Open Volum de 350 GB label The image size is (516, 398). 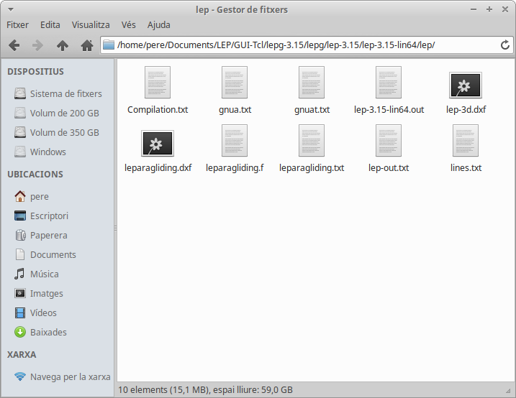pyautogui.click(x=65, y=132)
